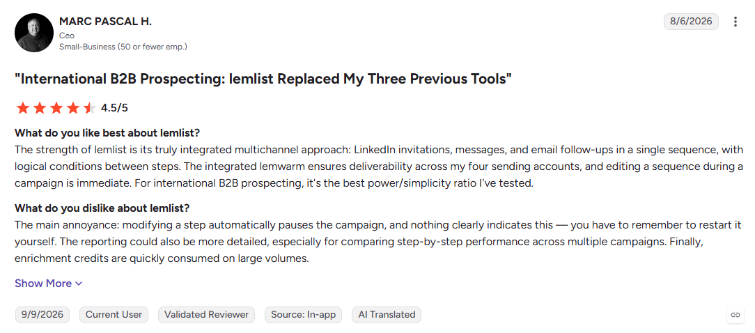Click the 8/6/2026 date badge
Image resolution: width=755 pixels, height=333 pixels.
click(691, 22)
